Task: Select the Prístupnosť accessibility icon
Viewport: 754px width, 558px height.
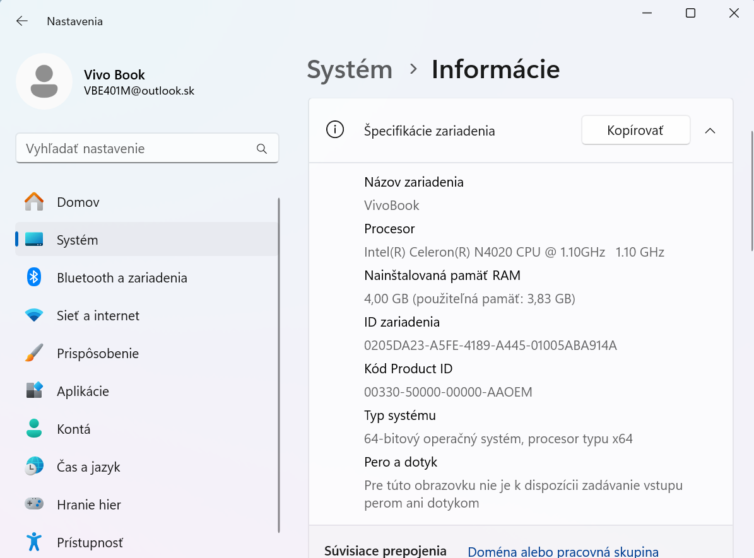Action: [x=33, y=542]
